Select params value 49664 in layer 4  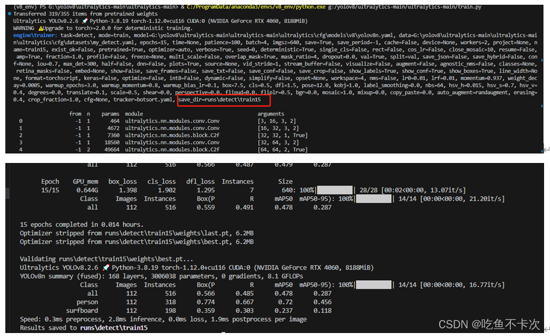click(x=112, y=150)
